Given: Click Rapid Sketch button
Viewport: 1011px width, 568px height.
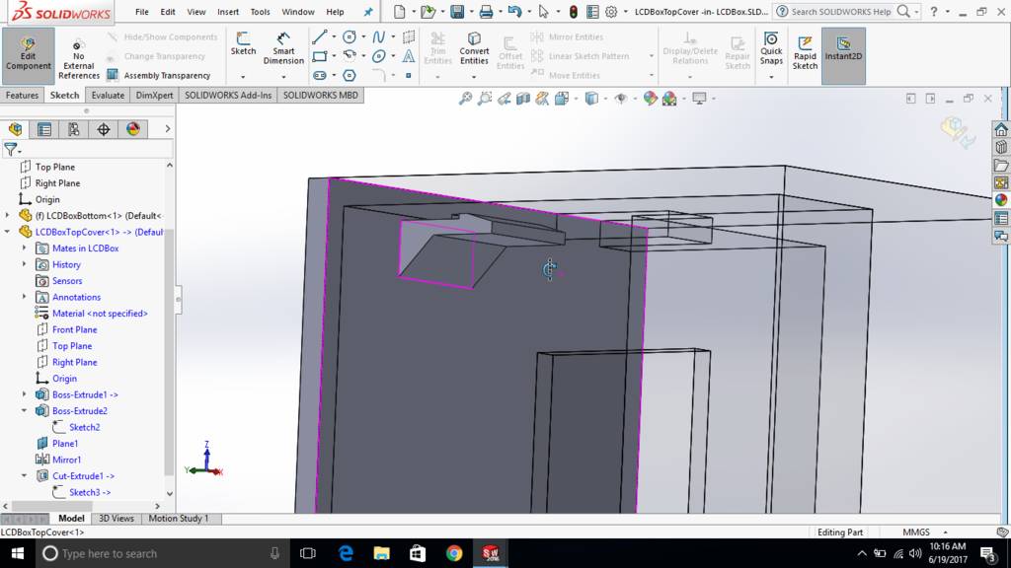Looking at the screenshot, I should (x=805, y=53).
